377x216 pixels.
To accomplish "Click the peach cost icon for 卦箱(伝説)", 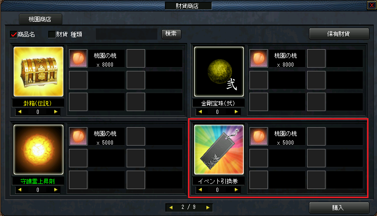I will click(x=78, y=59).
